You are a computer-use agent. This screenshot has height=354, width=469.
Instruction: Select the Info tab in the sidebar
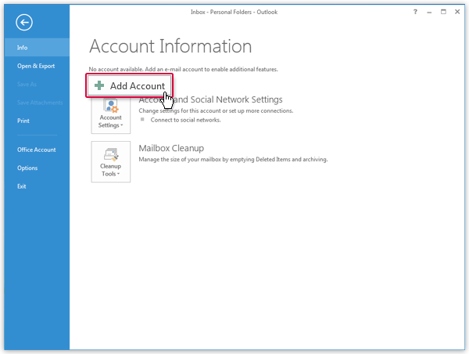[x=23, y=48]
